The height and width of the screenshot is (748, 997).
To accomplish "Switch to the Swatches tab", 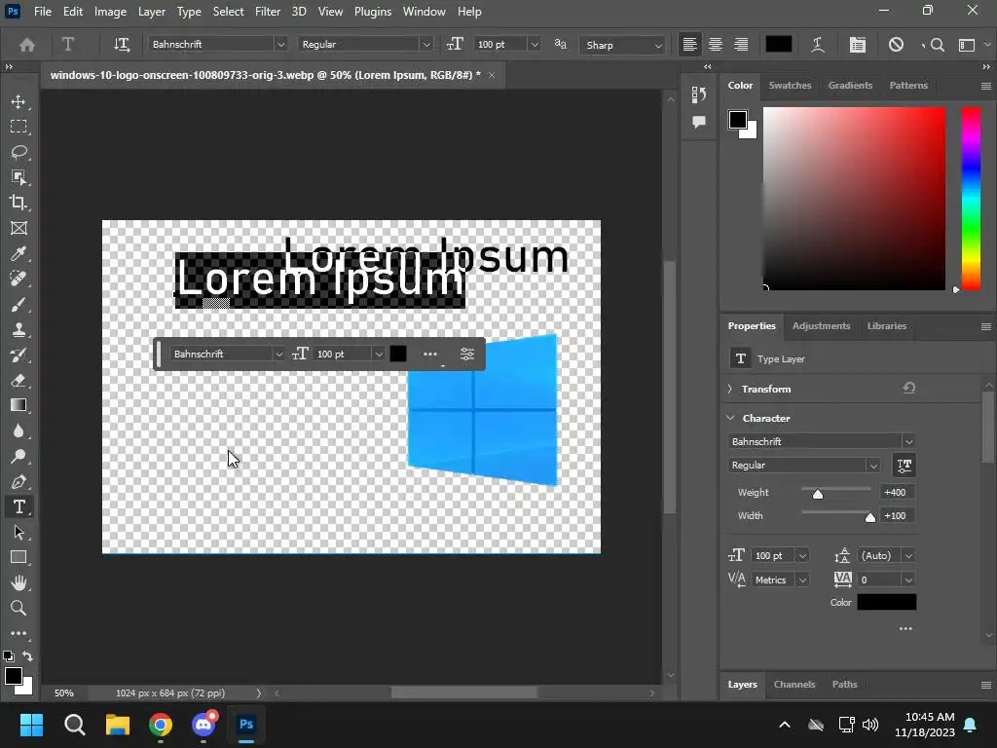I will [x=790, y=86].
